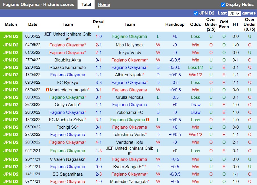Open Tochigi SC team link

[67, 127]
